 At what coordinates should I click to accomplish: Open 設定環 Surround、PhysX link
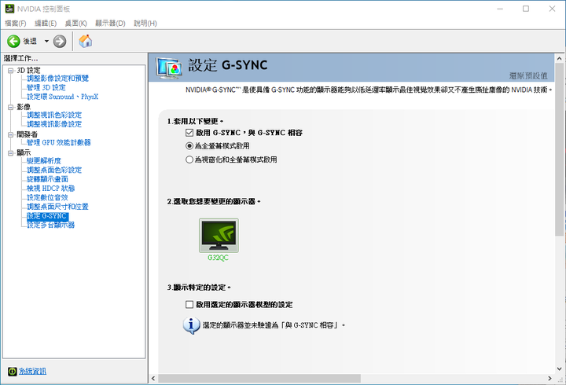62,97
